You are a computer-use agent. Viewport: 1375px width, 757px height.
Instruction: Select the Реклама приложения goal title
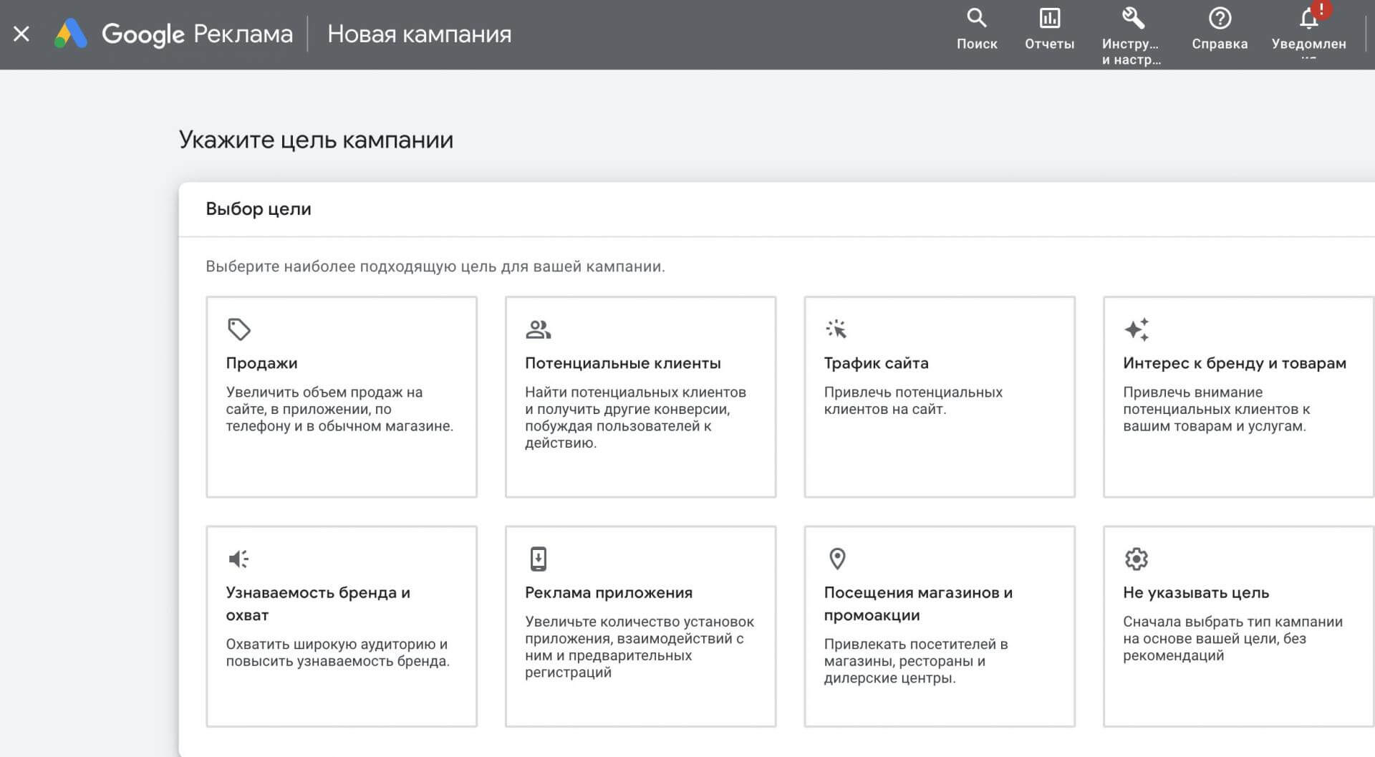tap(609, 592)
